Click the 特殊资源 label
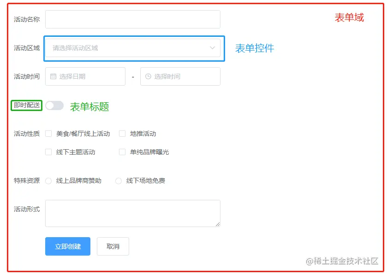This screenshot has width=387, height=274. click(x=27, y=181)
